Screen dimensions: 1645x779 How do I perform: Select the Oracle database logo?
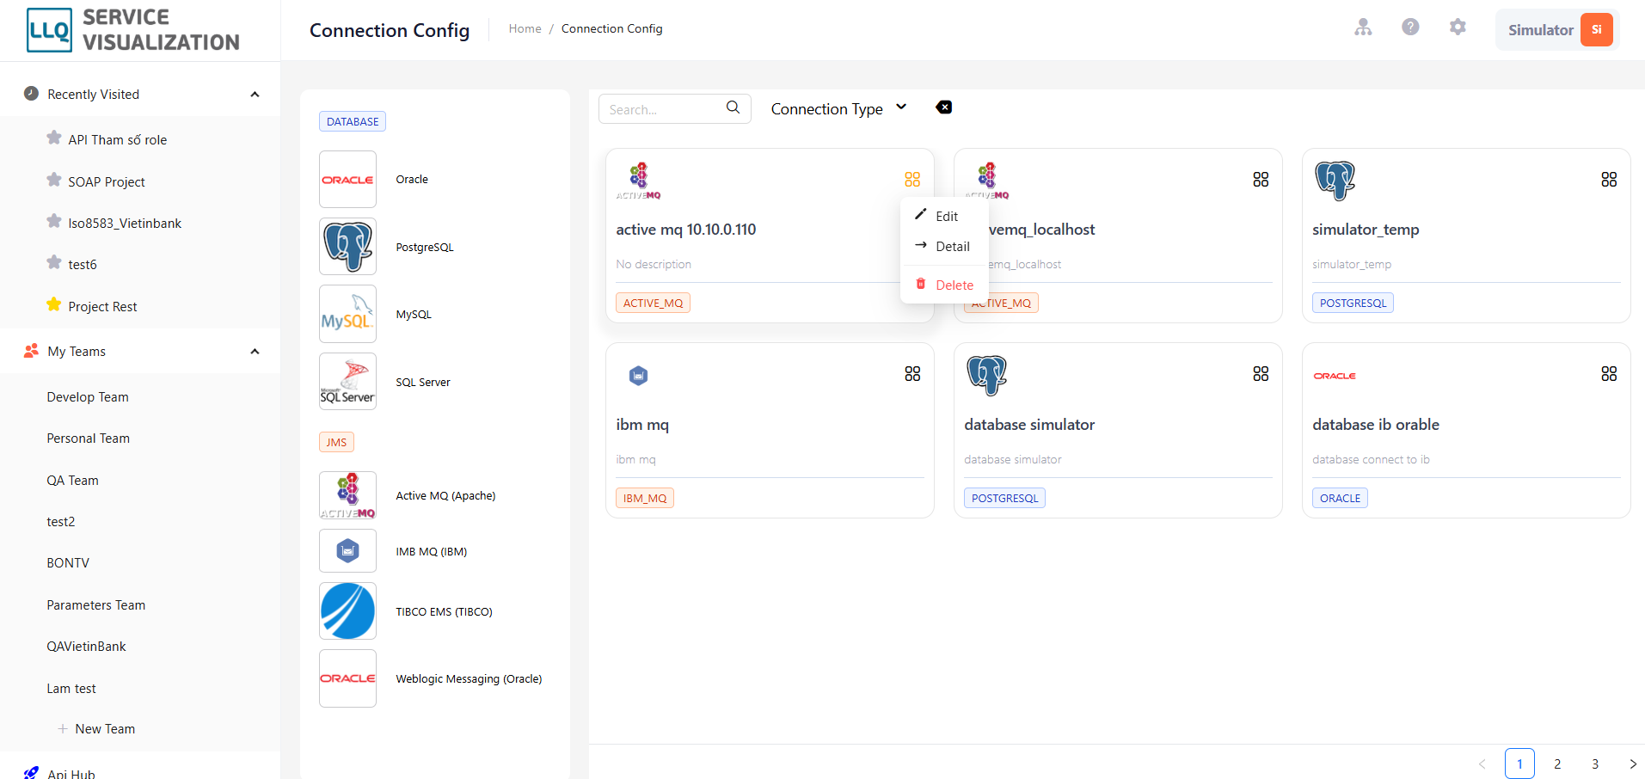coord(347,180)
